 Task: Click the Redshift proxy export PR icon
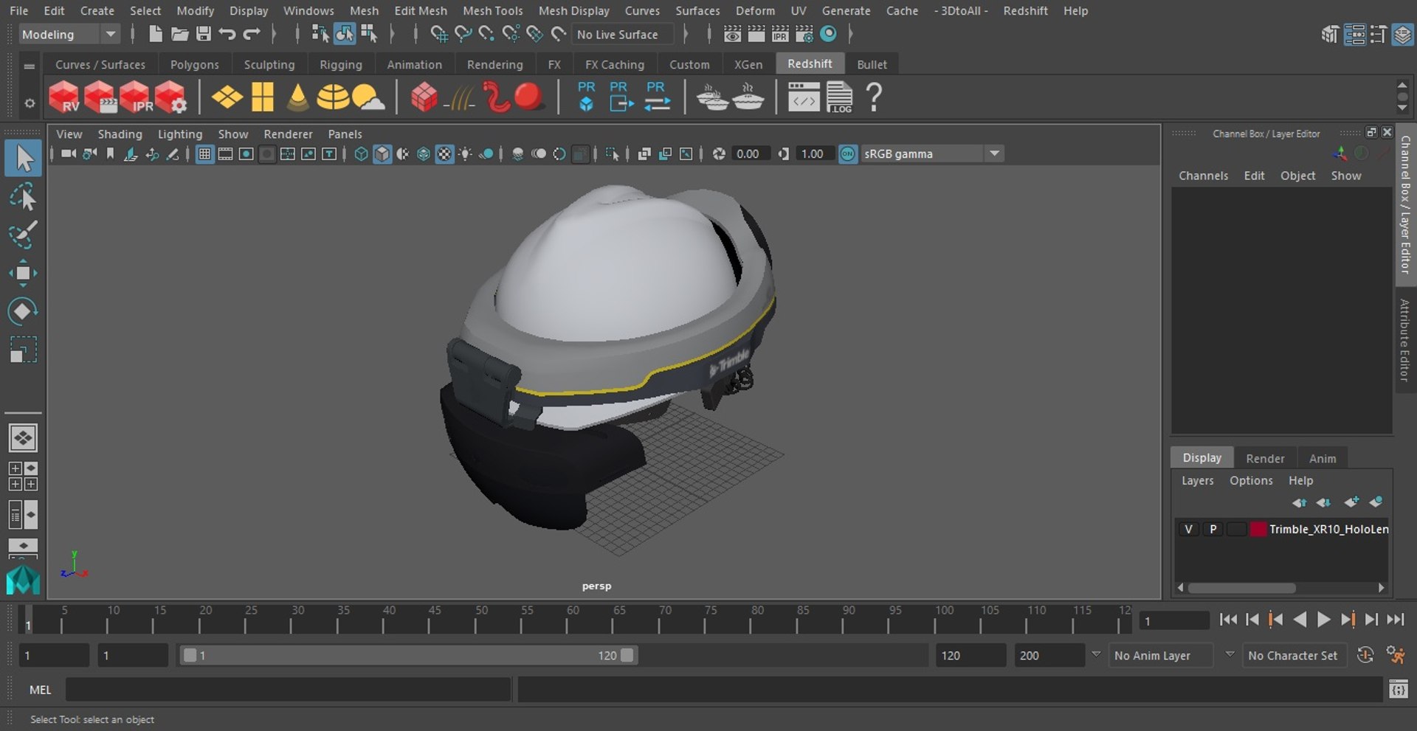620,97
